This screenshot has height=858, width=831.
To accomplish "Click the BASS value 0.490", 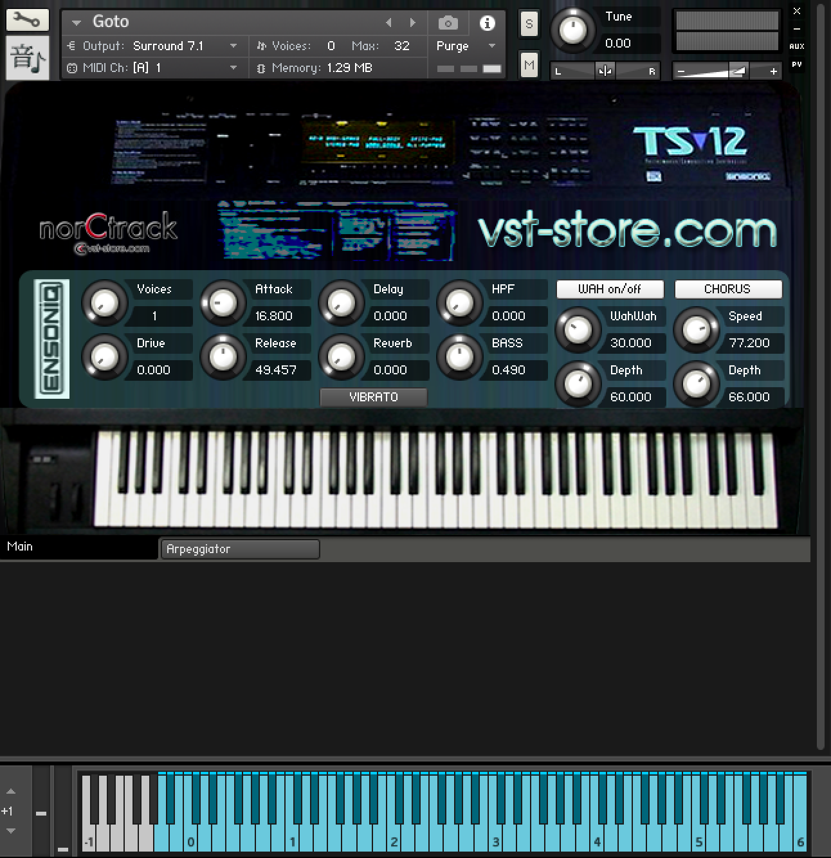I will (509, 370).
